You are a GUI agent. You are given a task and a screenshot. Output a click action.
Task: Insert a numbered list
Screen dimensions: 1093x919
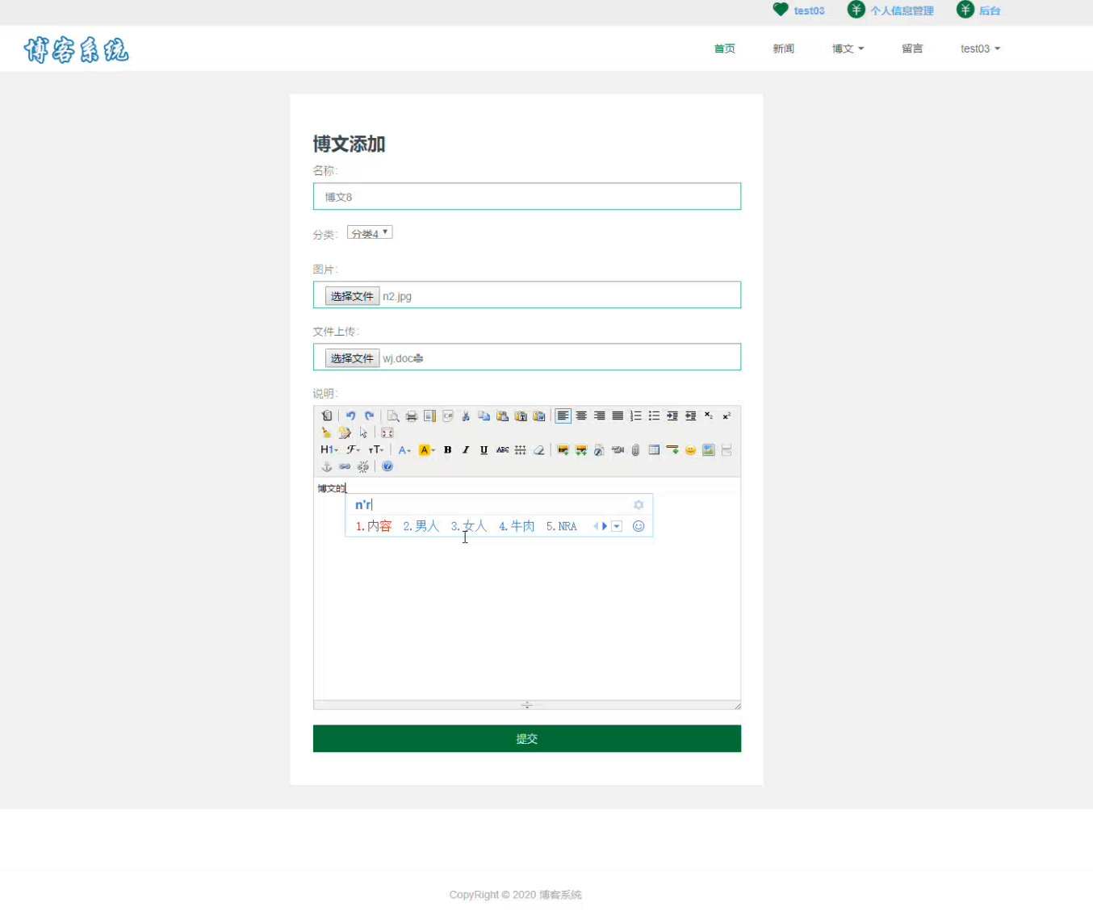coord(636,416)
